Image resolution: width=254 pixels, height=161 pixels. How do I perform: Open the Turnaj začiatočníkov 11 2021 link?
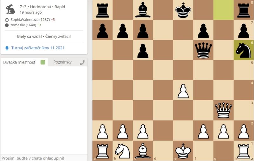[38, 48]
